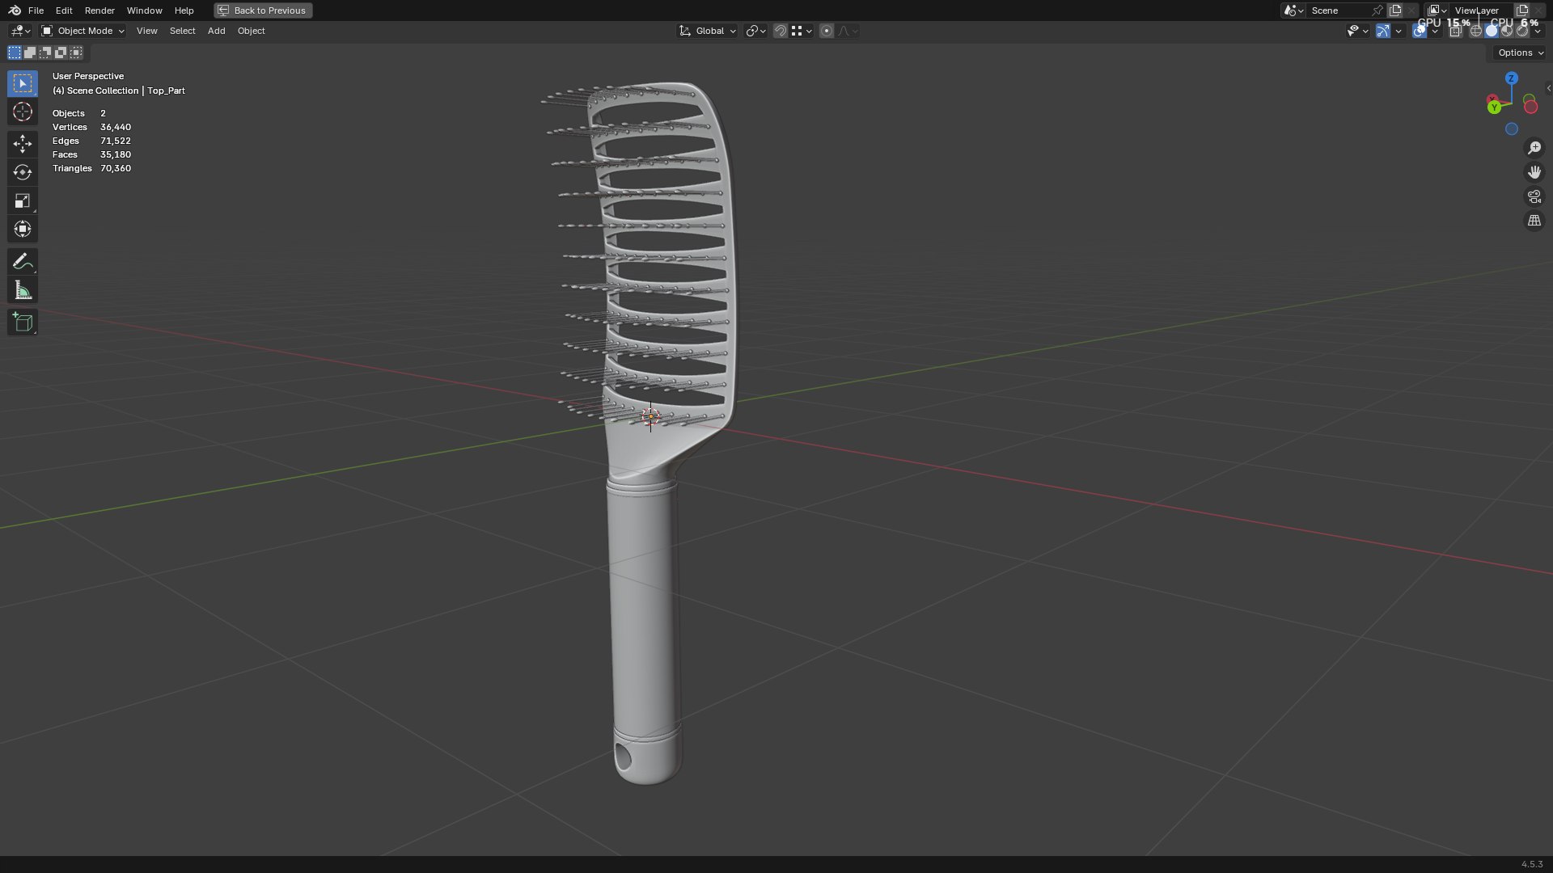The height and width of the screenshot is (873, 1553).
Task: Open selectability and visibility dropdown
Action: (x=1357, y=31)
